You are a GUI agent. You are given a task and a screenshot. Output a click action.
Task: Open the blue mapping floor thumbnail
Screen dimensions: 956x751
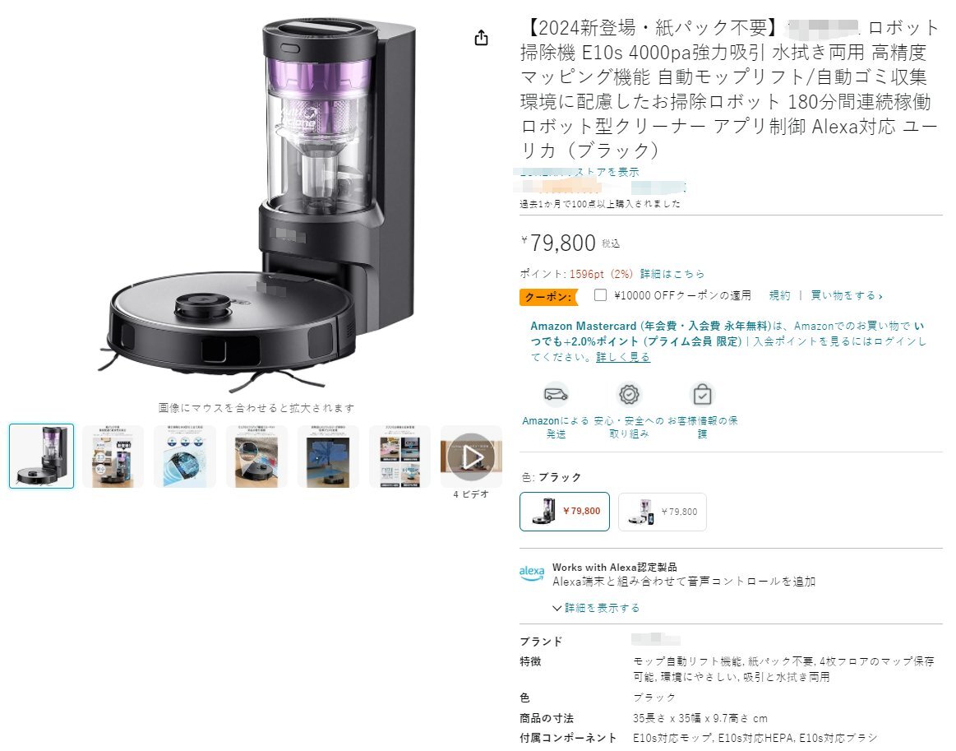[329, 457]
